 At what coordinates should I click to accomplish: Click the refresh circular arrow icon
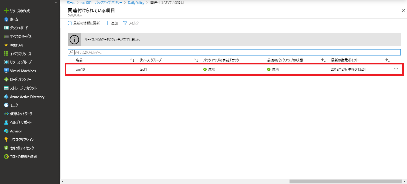(70, 23)
